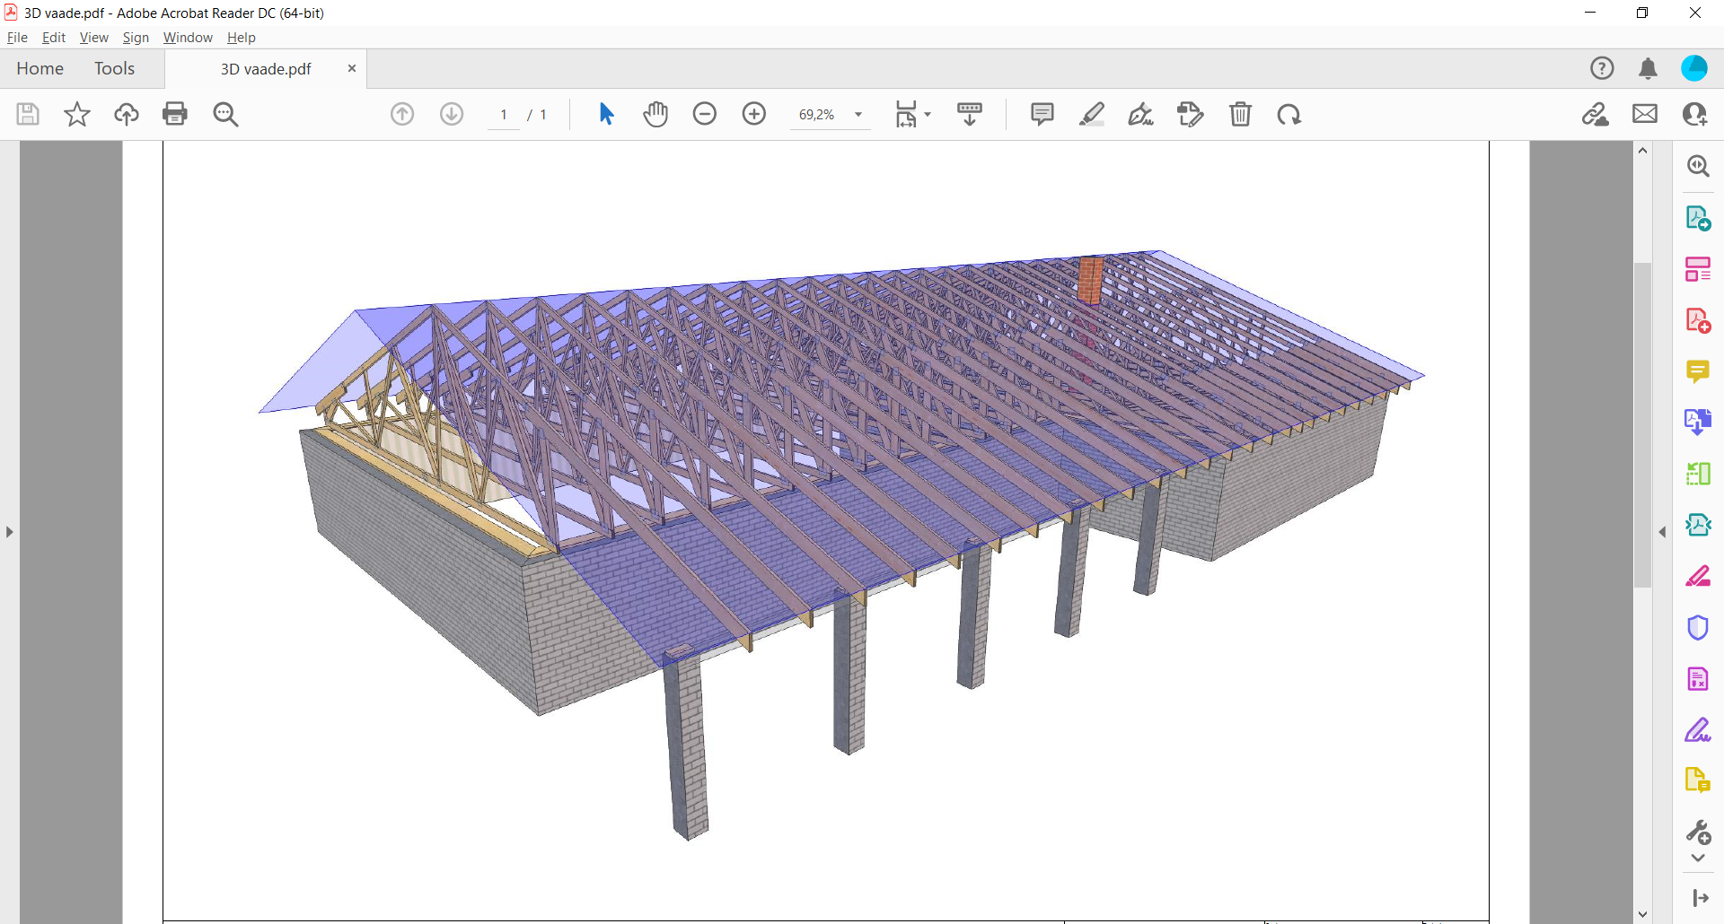Add file to starred bookmarks

(x=77, y=114)
